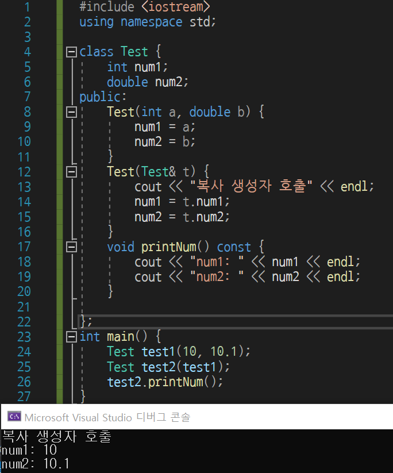Click the "num2: " string literal
Image resolution: width=393 pixels, height=473 pixels.
pyautogui.click(x=217, y=277)
